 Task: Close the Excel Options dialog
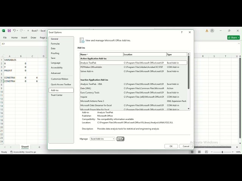tap(190, 32)
